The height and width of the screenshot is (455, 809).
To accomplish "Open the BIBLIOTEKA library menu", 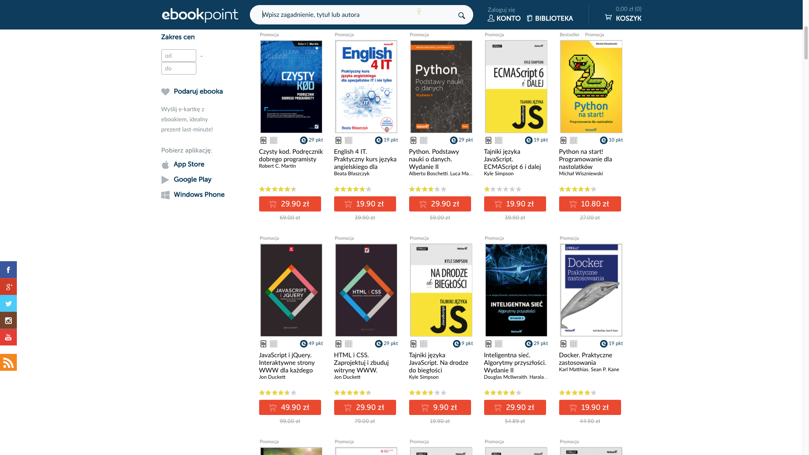I will [550, 18].
